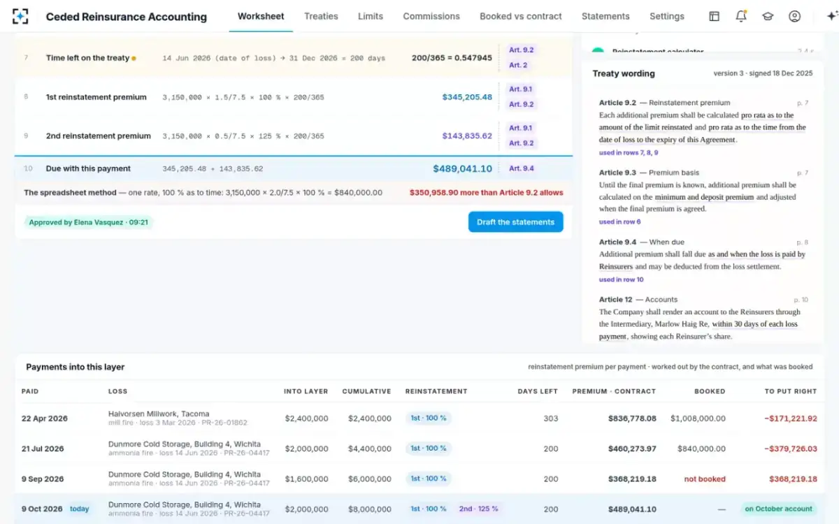Image resolution: width=839 pixels, height=524 pixels.
Task: Click the '$350,958.90 more than Article 9.2 allows' warning
Action: tap(486, 193)
